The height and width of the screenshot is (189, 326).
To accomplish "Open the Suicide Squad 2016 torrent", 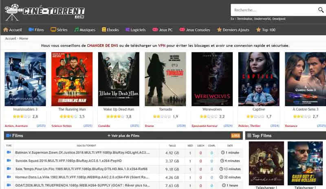I will (x=68, y=161).
